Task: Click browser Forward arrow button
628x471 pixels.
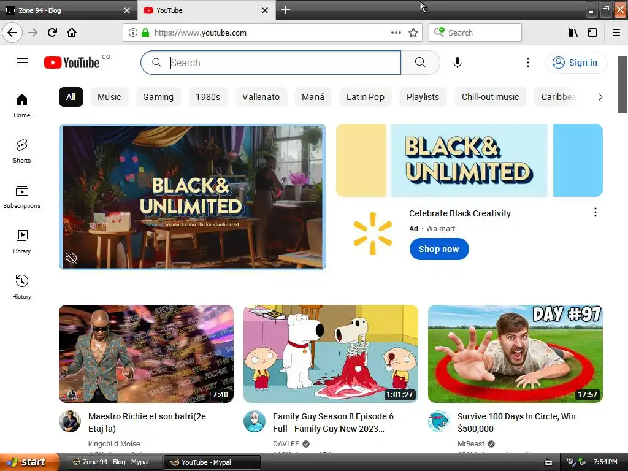Action: tap(33, 33)
